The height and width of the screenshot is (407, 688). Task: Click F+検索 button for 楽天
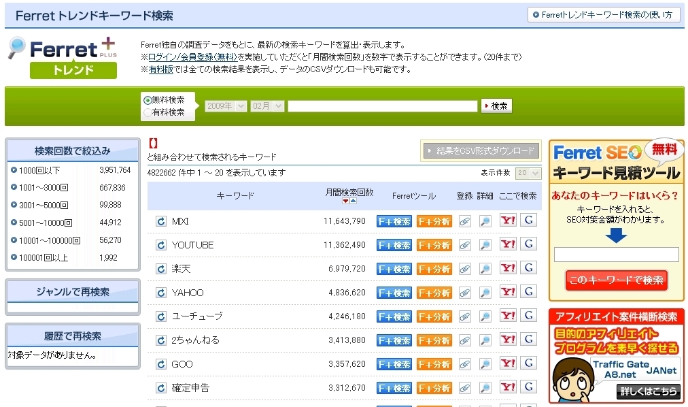[x=394, y=269]
